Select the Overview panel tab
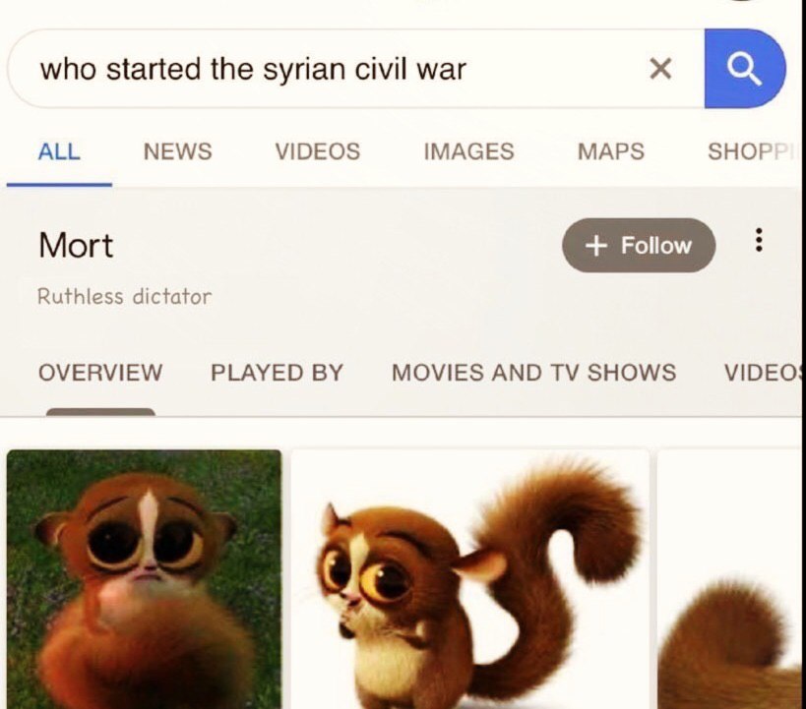Image resolution: width=806 pixels, height=709 pixels. [100, 373]
